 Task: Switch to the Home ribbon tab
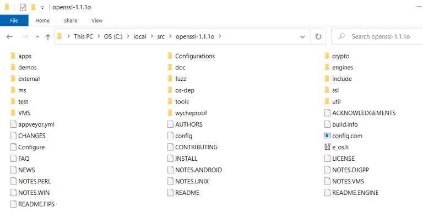click(42, 20)
